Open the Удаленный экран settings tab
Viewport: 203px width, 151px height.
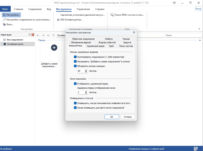96,46
